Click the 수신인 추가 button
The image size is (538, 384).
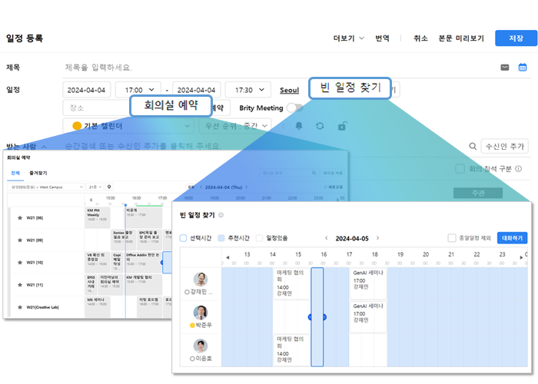504,147
